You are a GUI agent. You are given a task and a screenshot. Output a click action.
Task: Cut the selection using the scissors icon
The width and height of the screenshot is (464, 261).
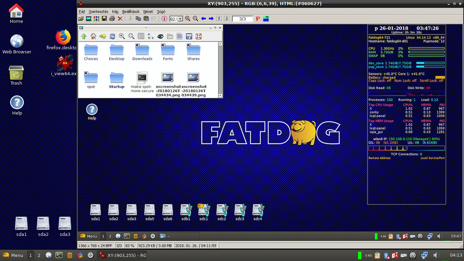click(130, 19)
